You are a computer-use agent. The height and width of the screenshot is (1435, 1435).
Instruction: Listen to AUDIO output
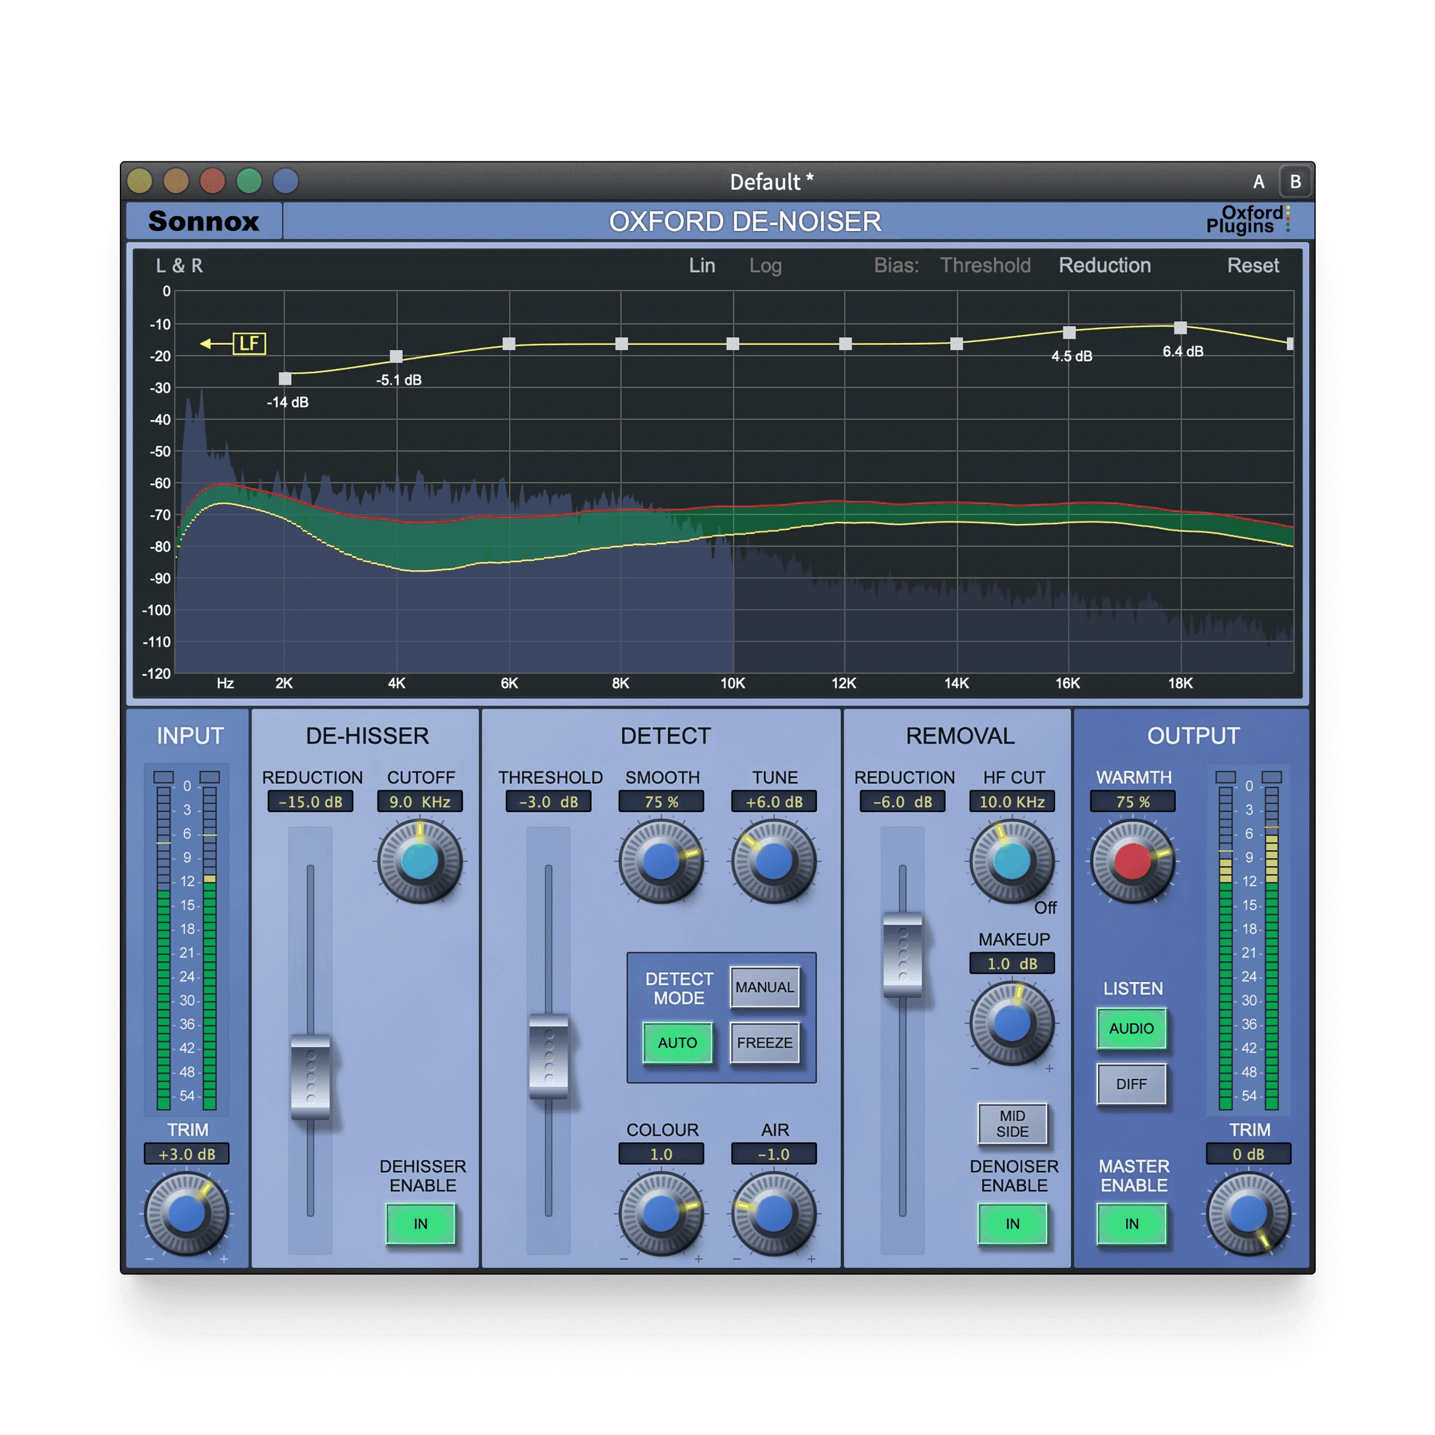[1131, 1028]
